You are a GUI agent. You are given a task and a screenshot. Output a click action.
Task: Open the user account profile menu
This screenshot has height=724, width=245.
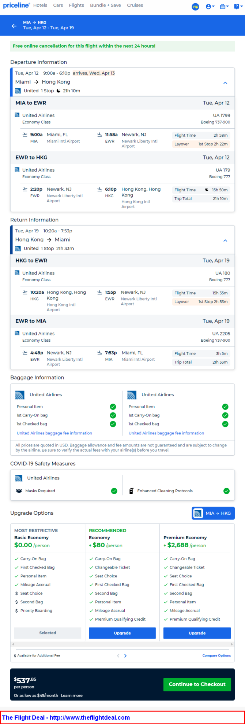pyautogui.click(x=210, y=7)
